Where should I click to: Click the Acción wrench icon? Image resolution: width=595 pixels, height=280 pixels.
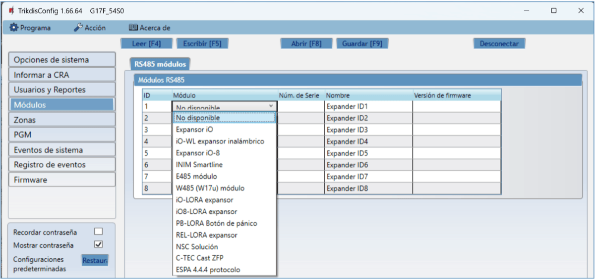click(x=78, y=28)
